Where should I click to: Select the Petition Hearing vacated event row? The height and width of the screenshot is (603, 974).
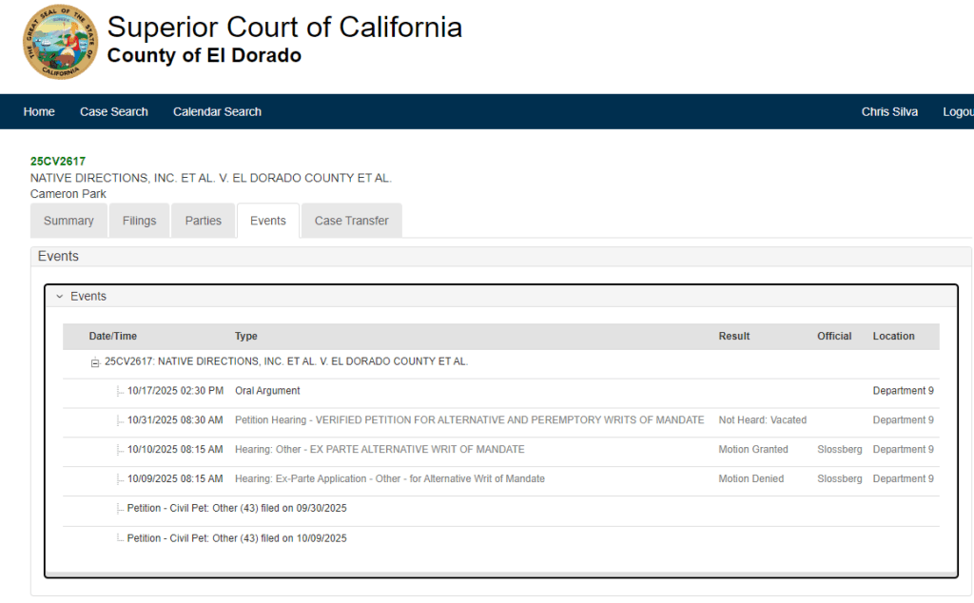point(469,420)
